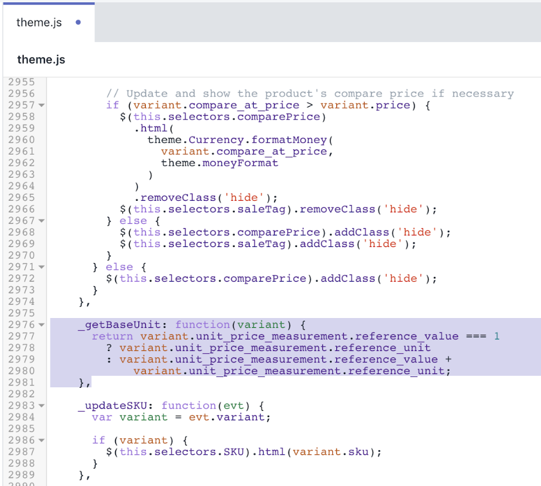Click the unsaved-changes dot on theme.js tab
541x486 pixels.
(x=78, y=23)
